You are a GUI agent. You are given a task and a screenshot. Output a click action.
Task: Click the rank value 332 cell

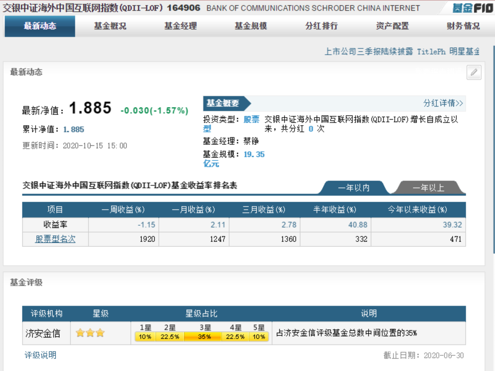point(336,239)
